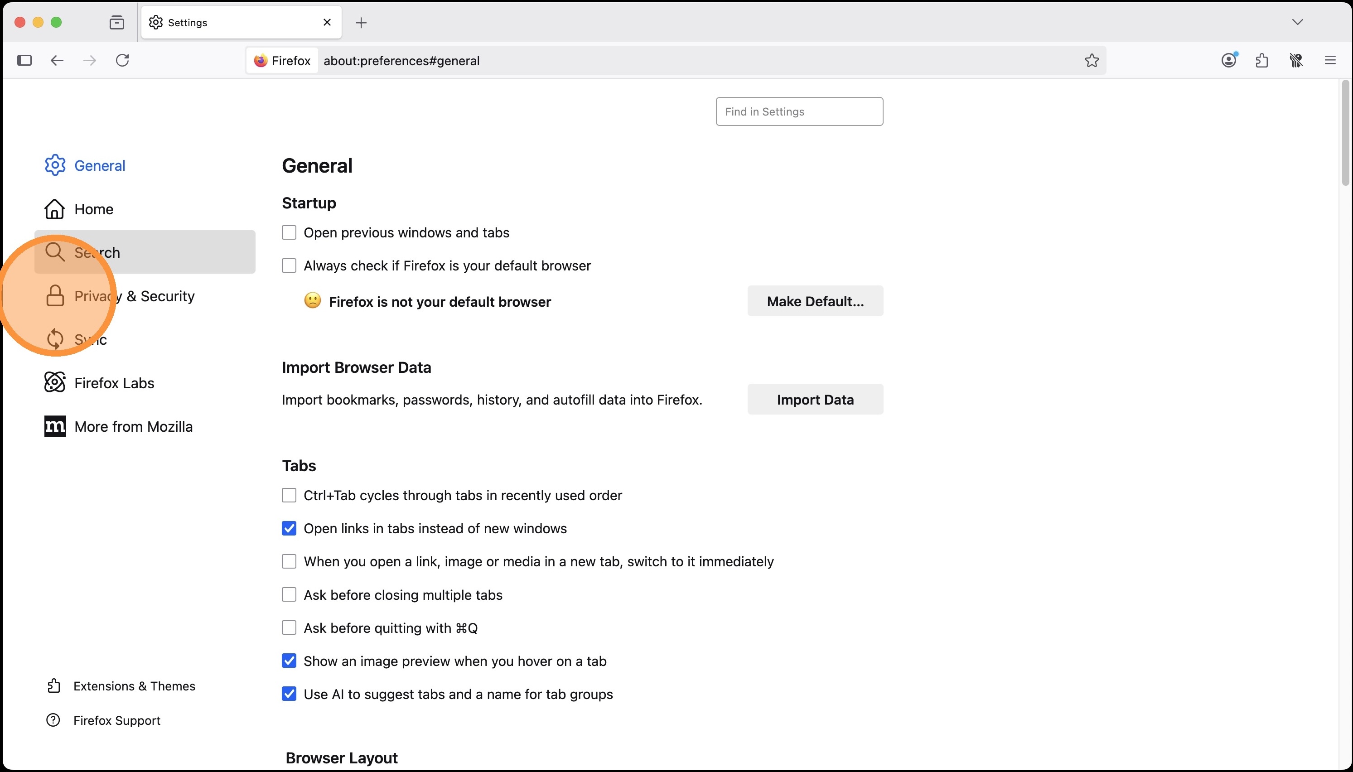Open Extensions & Themes link
This screenshot has height=772, width=1353.
pos(121,686)
